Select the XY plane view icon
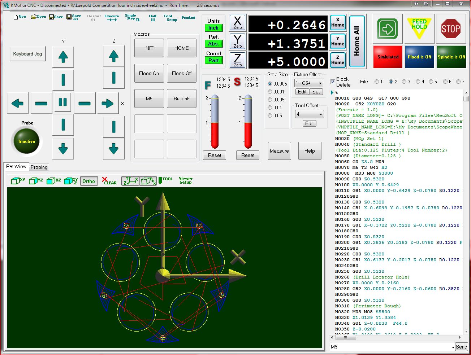 18,181
